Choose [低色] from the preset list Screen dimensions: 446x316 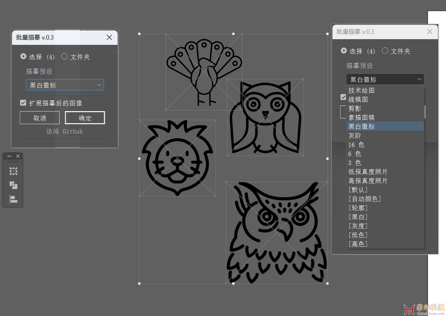[x=385, y=235]
